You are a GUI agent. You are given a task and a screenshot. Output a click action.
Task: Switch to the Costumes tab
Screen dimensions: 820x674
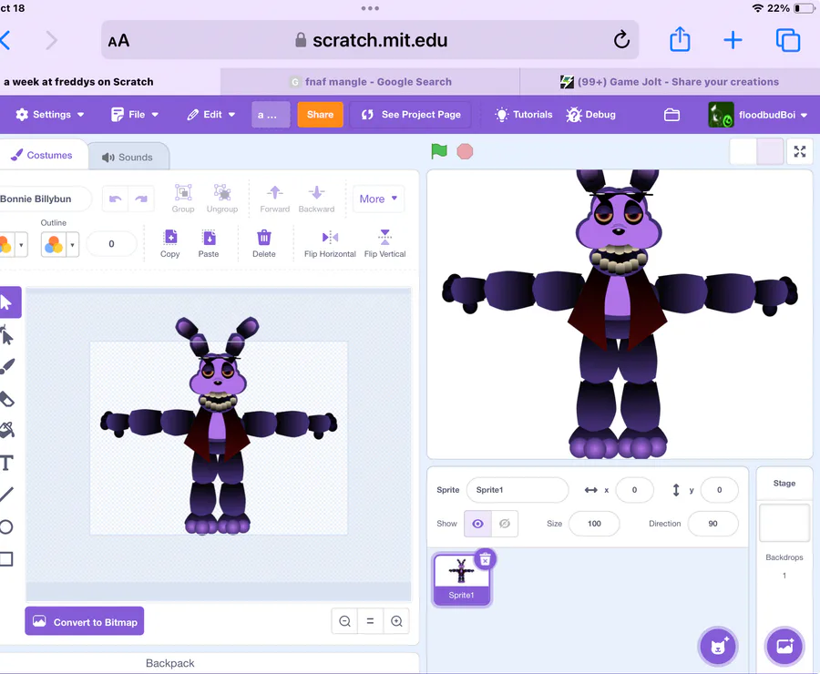click(42, 156)
